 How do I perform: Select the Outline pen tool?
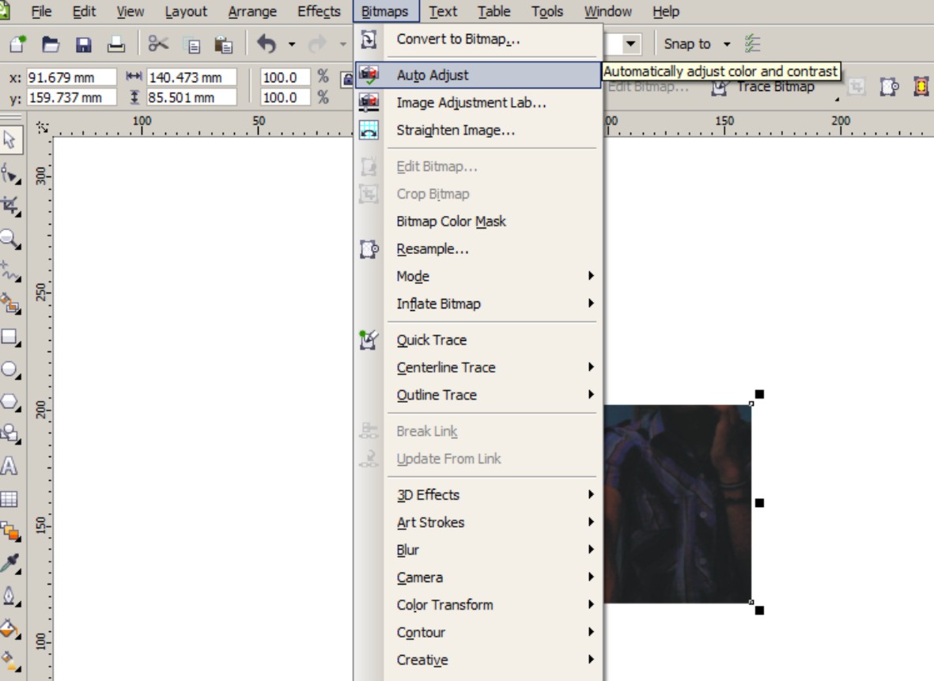click(x=10, y=596)
